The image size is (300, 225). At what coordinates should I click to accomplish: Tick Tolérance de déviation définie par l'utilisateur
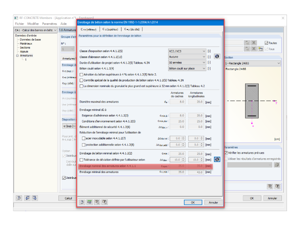click(81, 160)
